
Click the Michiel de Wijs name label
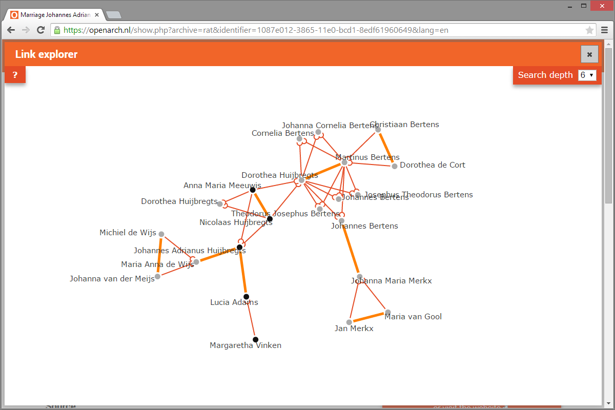tap(128, 233)
